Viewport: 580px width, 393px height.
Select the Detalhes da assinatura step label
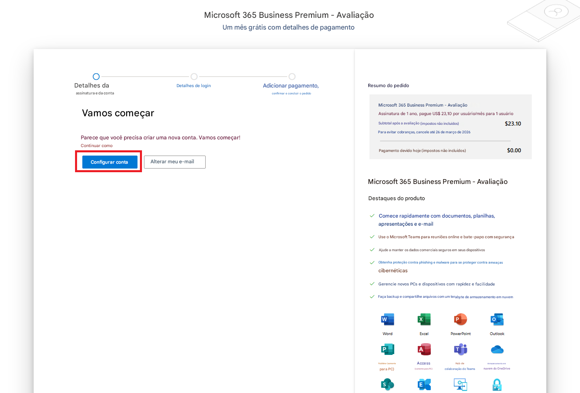click(95, 89)
